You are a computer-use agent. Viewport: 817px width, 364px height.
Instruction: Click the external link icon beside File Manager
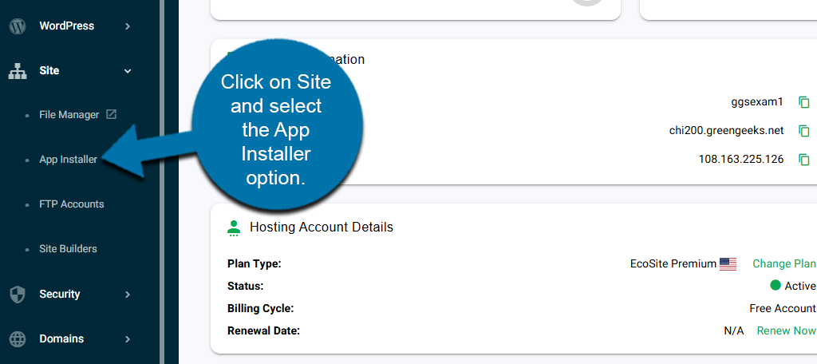point(112,114)
